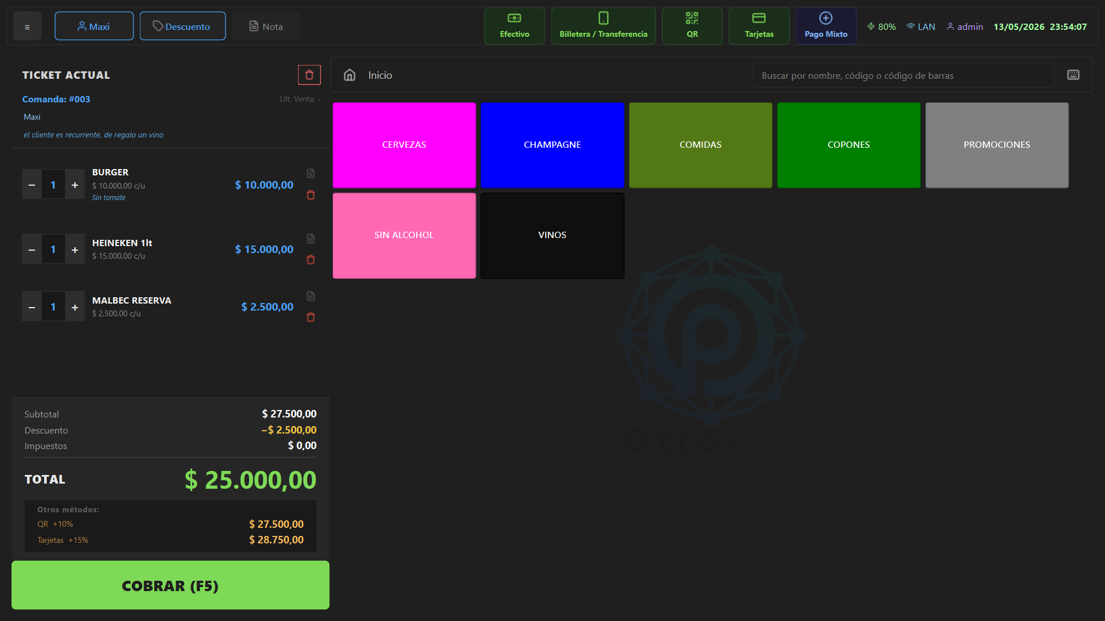Click the Impuestos $ 0,00 value

(x=302, y=445)
